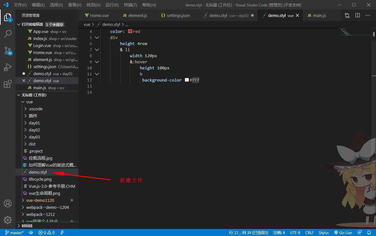Collapse the 打开的编辑器 section

click(19, 24)
